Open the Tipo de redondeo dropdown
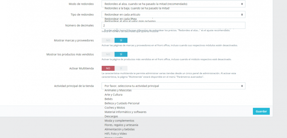The height and width of the screenshot is (138, 287). (173, 15)
